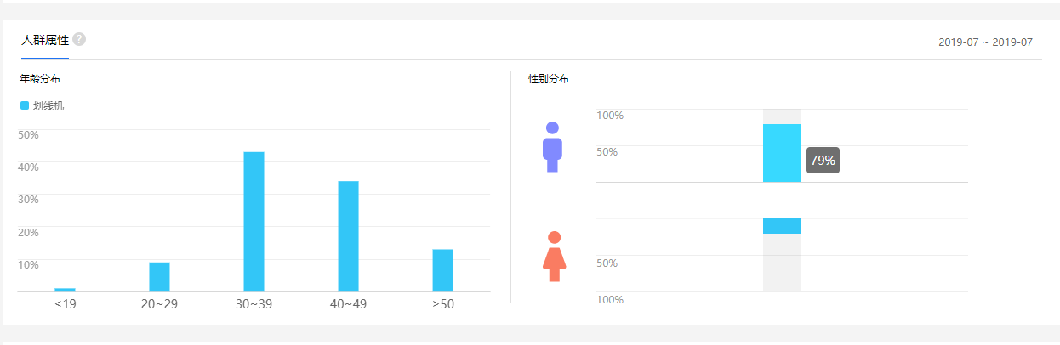The image size is (1060, 345).
Task: Click the 40~49 axis label
Action: (348, 304)
